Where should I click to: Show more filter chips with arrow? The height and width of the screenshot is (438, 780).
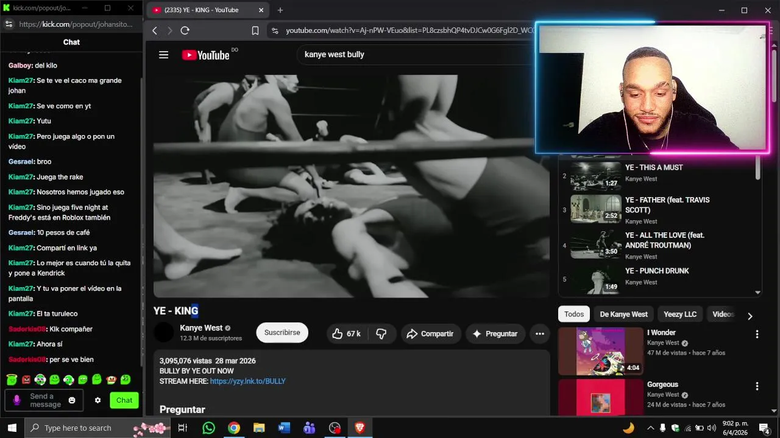coord(750,316)
